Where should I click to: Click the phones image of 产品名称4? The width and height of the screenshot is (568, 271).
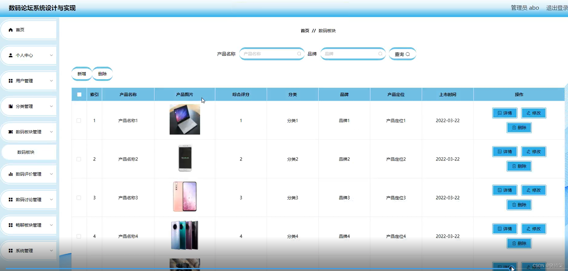coord(185,235)
